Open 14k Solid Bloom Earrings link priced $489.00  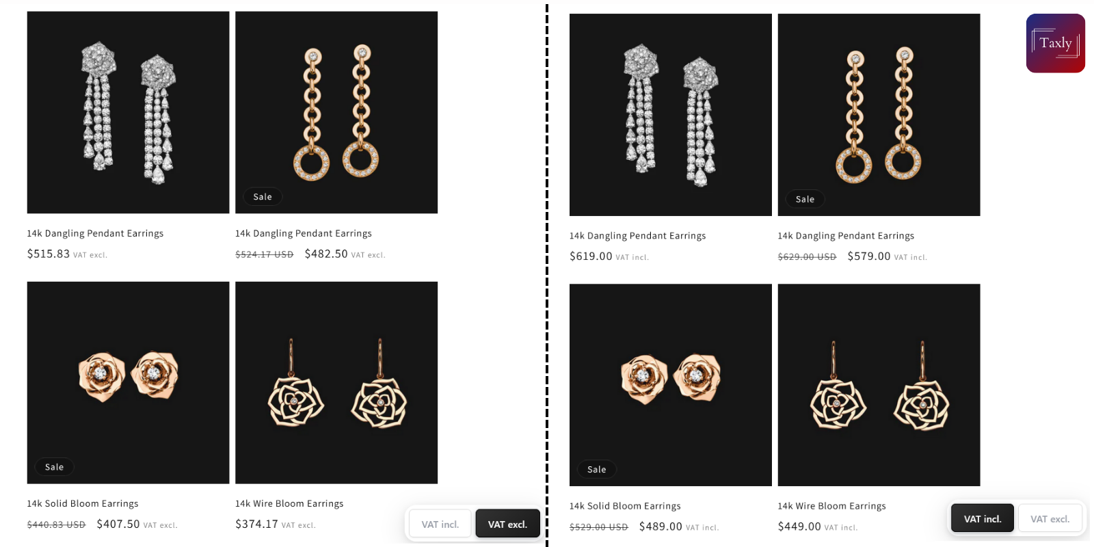[625, 506]
